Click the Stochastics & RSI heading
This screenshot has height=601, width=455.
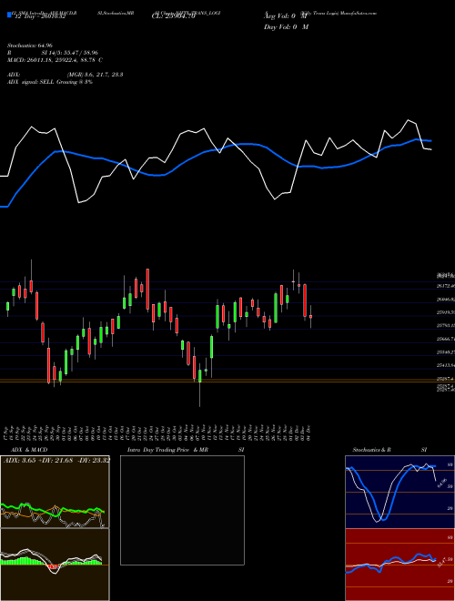(389, 450)
